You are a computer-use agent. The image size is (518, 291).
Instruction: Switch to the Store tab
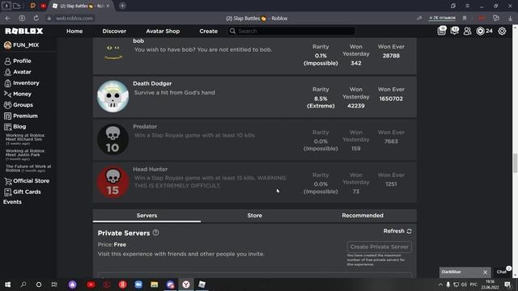coord(254,216)
